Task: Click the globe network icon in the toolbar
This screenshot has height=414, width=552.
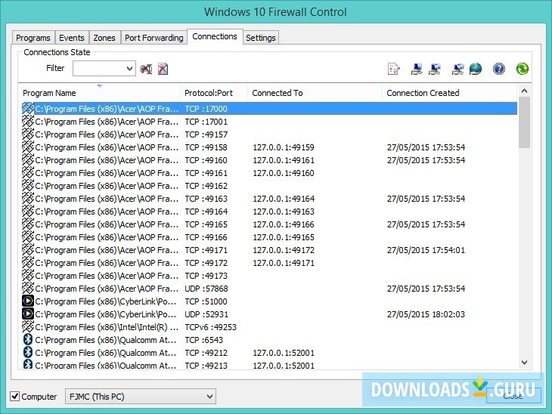Action: [476, 69]
